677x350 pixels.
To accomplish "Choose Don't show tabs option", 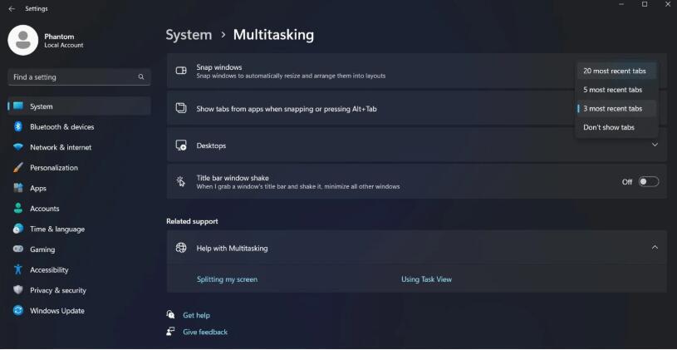I will tap(616, 127).
